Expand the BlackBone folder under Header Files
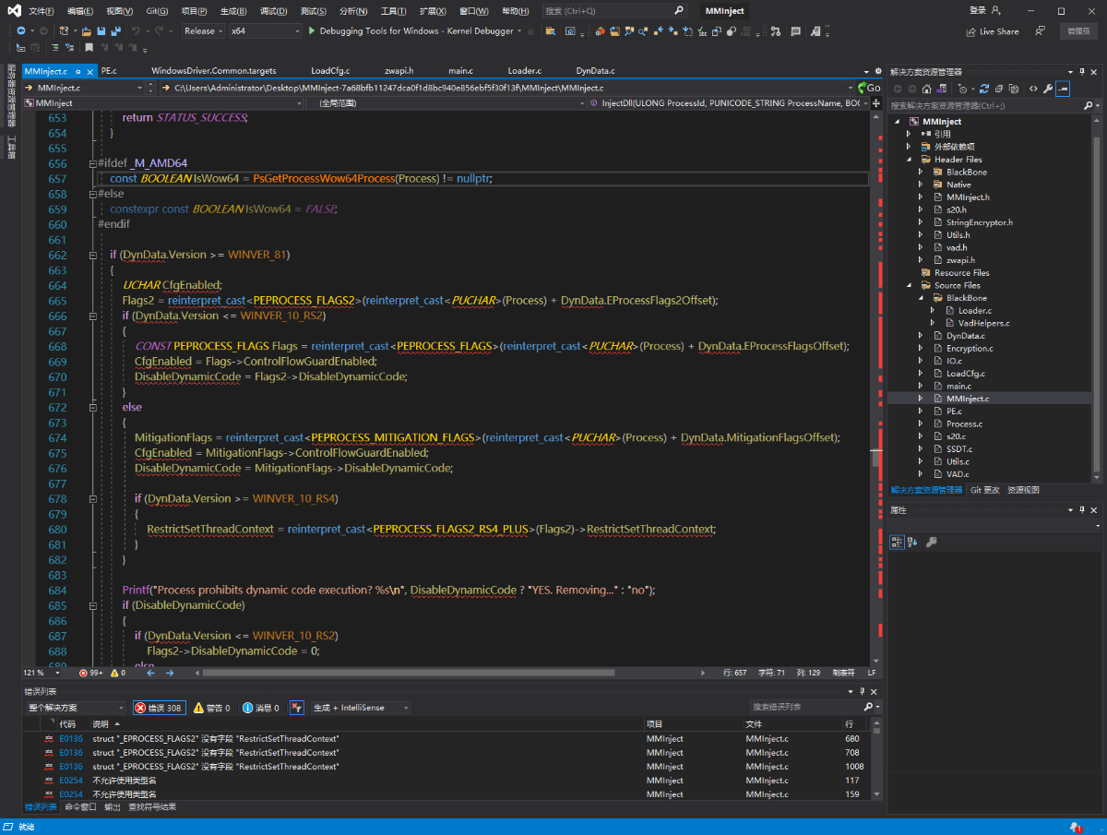The height and width of the screenshot is (835, 1107). coord(921,173)
